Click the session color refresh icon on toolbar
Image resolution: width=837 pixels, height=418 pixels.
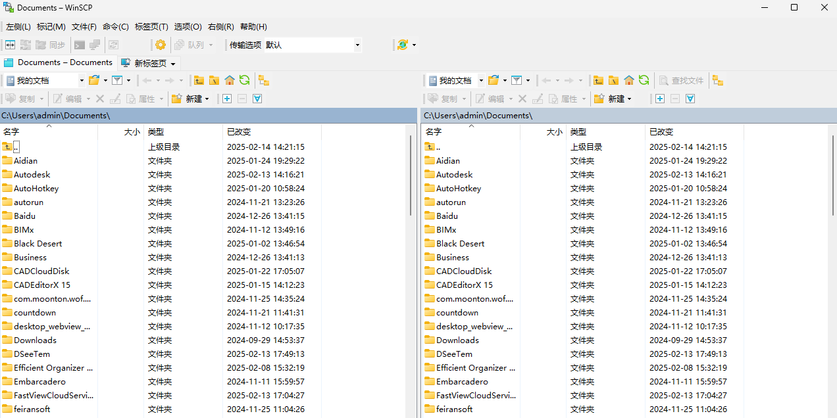(401, 45)
